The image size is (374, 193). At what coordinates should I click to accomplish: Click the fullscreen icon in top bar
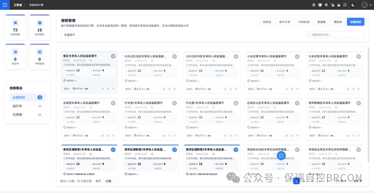(x=345, y=5)
